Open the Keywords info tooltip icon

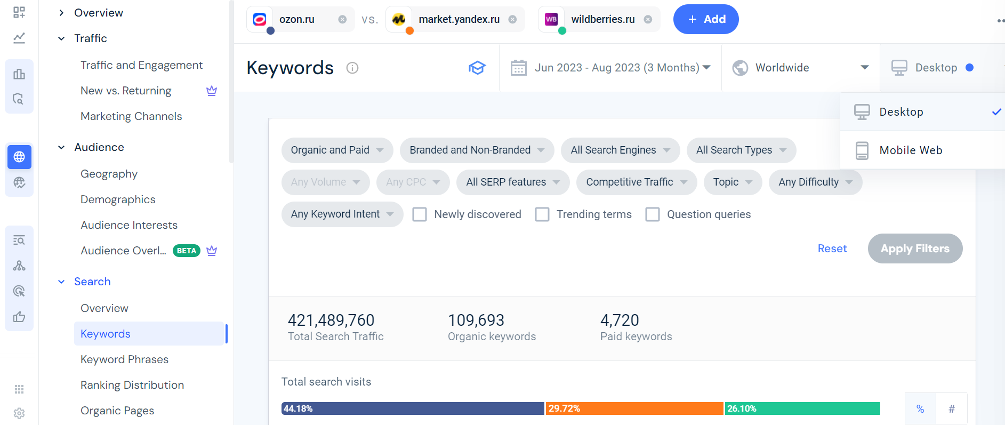352,68
